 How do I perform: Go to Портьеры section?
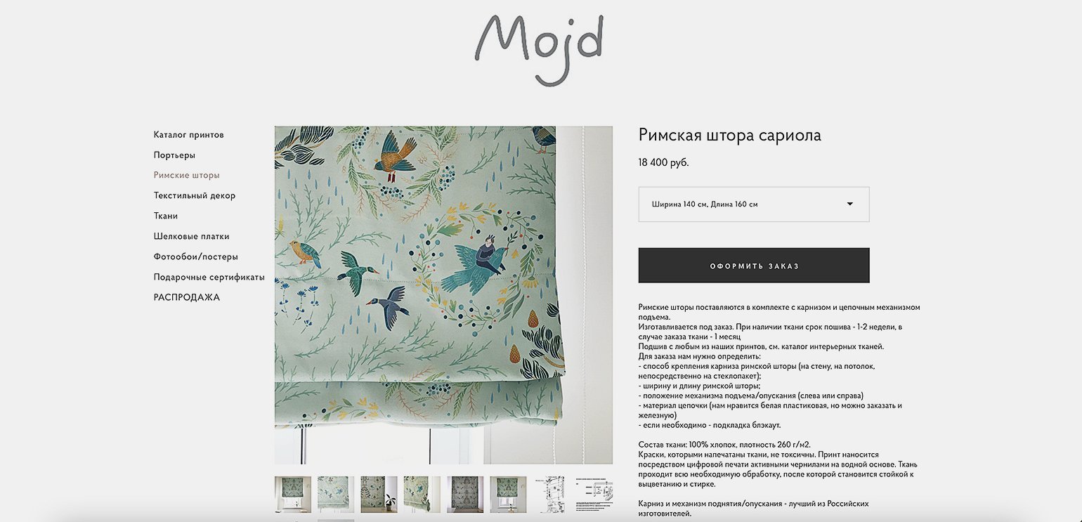[x=174, y=155]
